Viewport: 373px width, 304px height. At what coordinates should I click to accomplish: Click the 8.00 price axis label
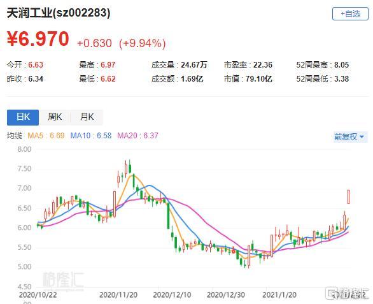pos(24,149)
